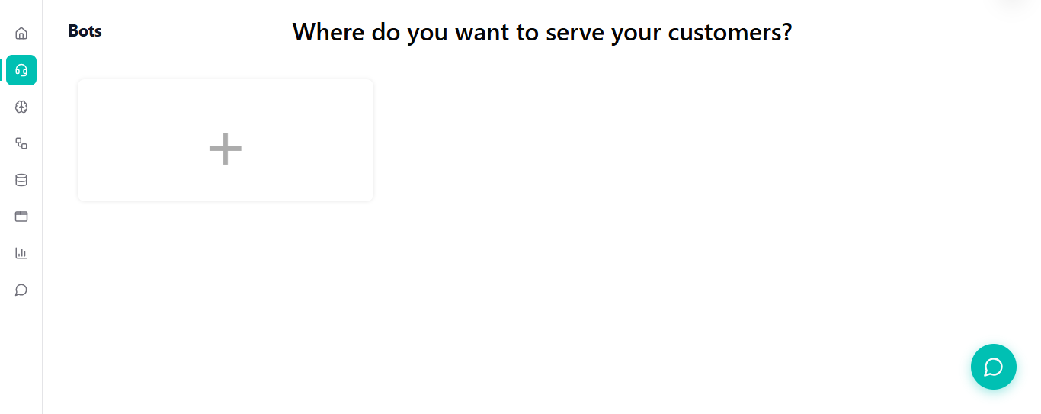Click the gray plus sign
This screenshot has width=1041, height=414.
click(x=226, y=149)
